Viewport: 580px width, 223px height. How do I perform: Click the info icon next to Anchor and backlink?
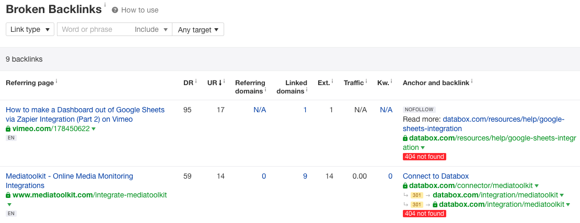[472, 81]
